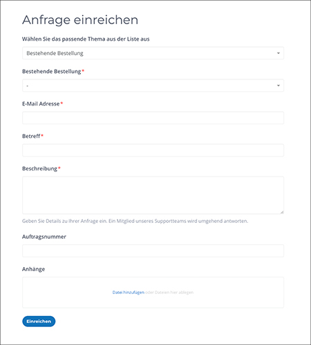Click the hint text about Supportteams below description
The width and height of the screenshot is (311, 345).
135,221
